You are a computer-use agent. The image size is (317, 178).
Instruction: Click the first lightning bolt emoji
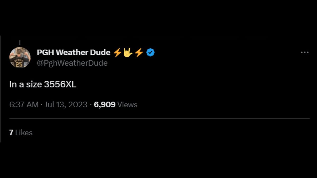[x=117, y=52]
